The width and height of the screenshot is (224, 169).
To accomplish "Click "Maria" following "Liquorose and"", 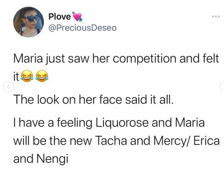I will 190,122.
